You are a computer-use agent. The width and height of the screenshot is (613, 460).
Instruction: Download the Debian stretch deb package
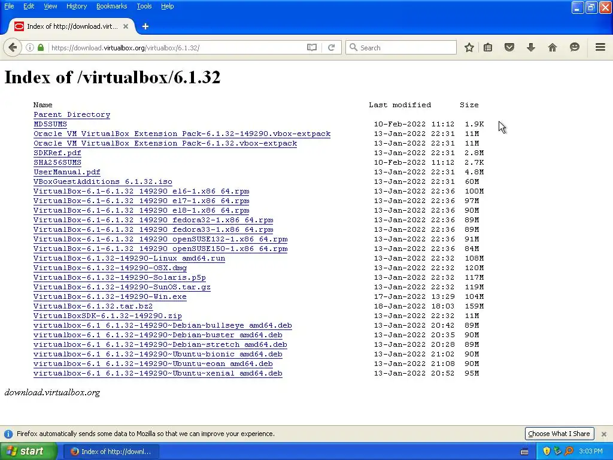[160, 344]
